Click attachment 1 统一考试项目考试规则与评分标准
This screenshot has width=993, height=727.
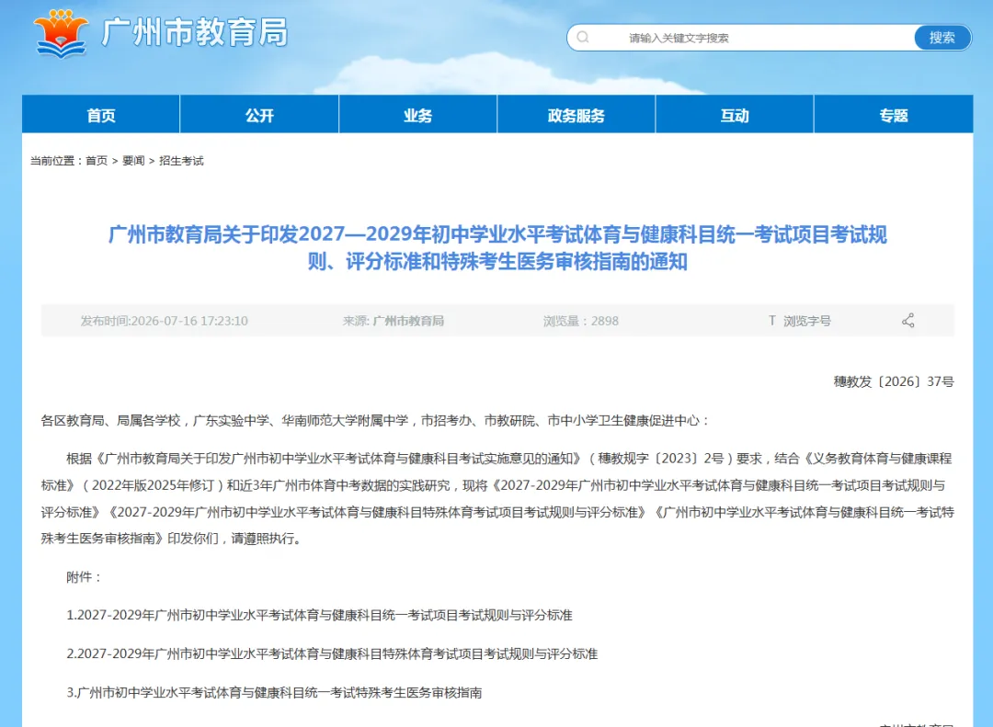tap(319, 615)
